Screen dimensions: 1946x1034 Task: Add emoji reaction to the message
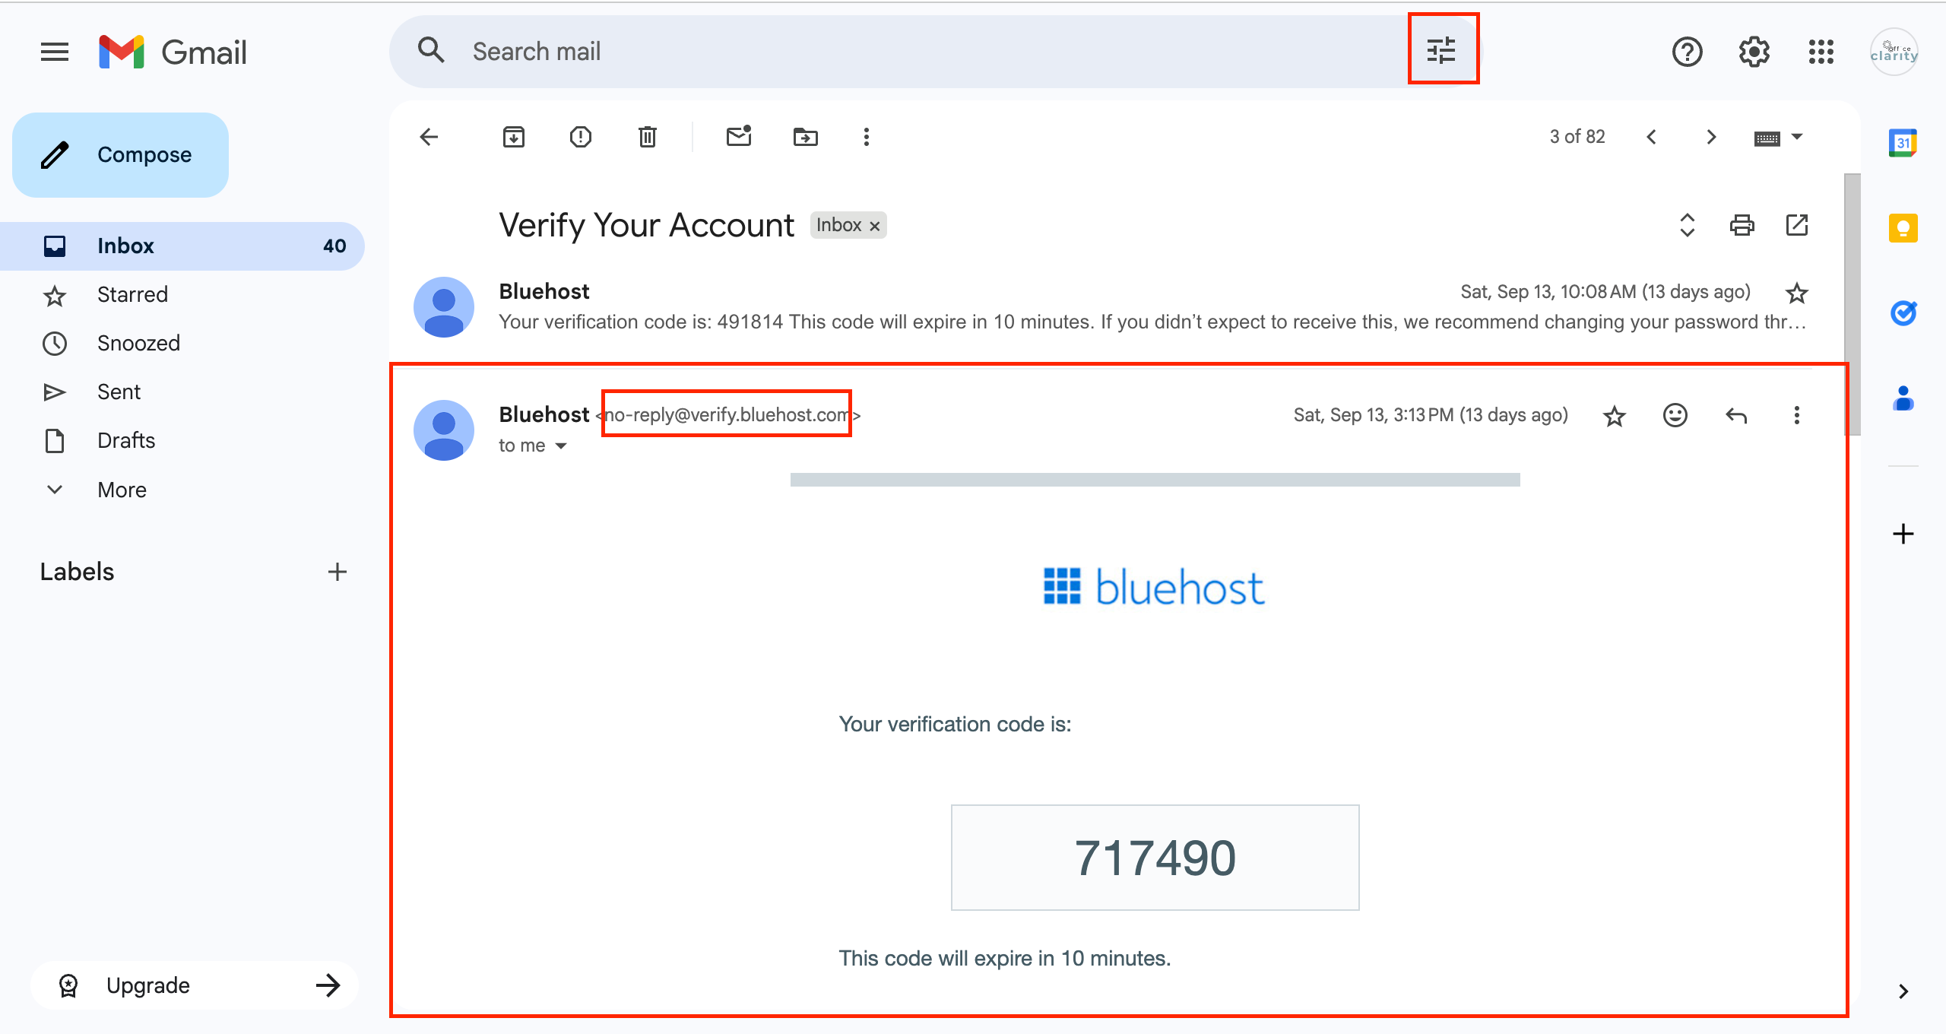pos(1675,415)
